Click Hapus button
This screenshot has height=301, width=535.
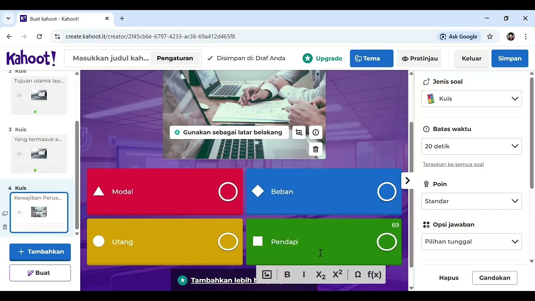pyautogui.click(x=449, y=278)
